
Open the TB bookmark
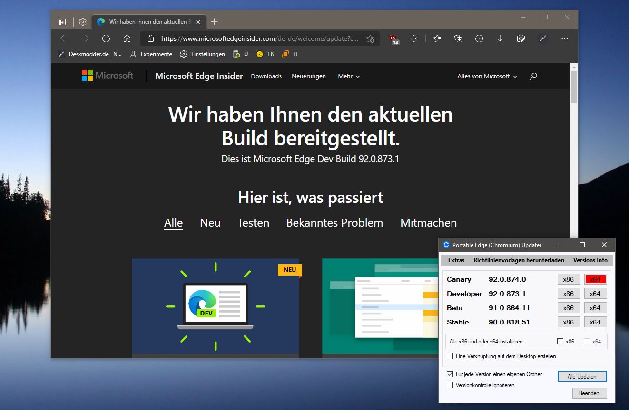[x=265, y=54]
